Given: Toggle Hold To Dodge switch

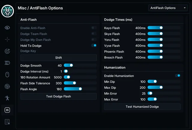Looking at the screenshot, I should pyautogui.click(x=94, y=45).
